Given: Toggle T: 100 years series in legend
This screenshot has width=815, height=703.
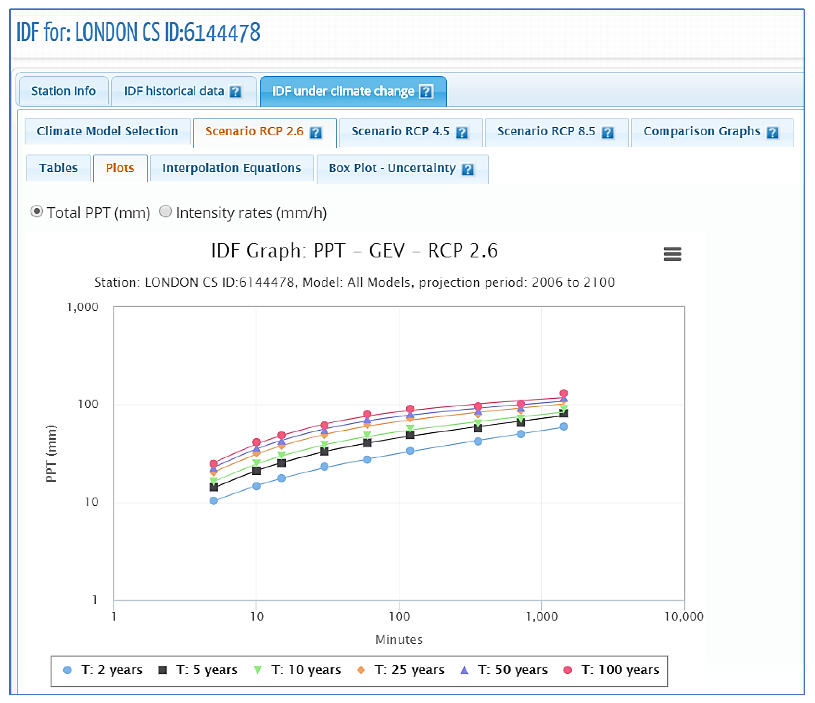Looking at the screenshot, I should click(x=620, y=670).
